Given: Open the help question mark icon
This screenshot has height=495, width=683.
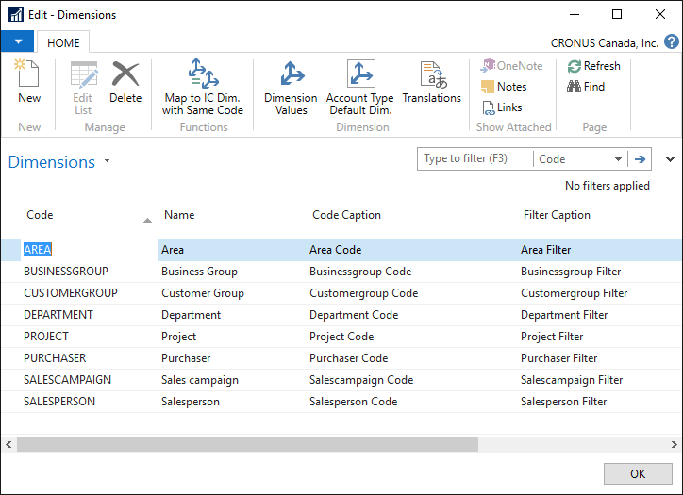Looking at the screenshot, I should [x=671, y=42].
